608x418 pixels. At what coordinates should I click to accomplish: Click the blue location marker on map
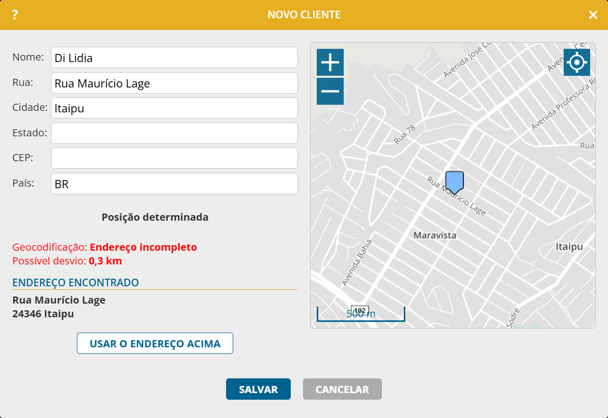tap(454, 182)
